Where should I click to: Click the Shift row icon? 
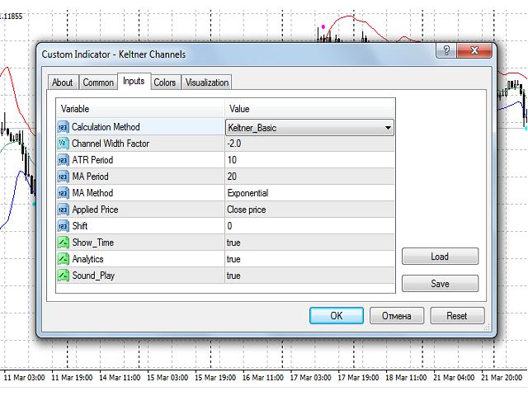63,226
